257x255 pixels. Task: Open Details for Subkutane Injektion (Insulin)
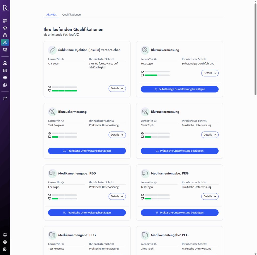coord(117,89)
